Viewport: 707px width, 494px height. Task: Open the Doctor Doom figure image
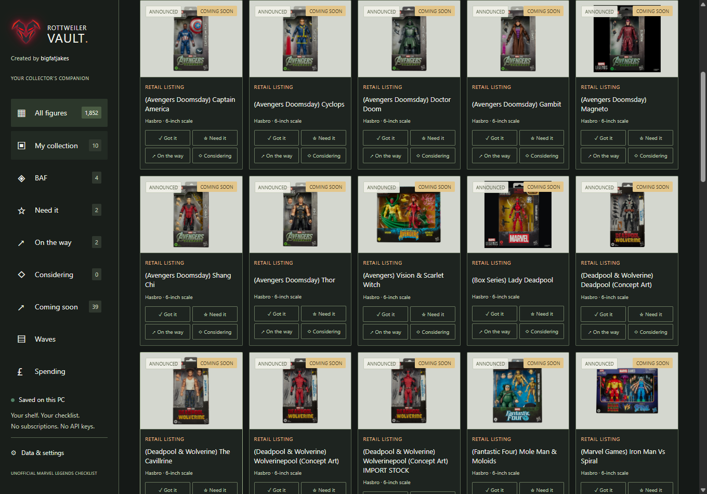coord(409,39)
